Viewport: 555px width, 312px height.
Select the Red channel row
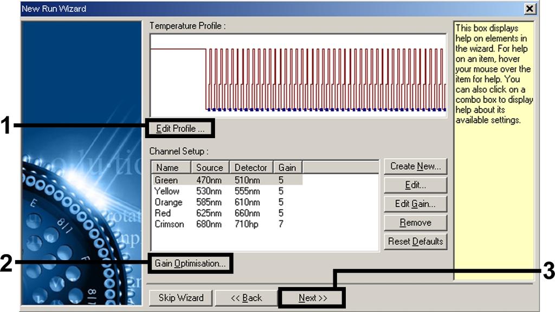point(227,213)
